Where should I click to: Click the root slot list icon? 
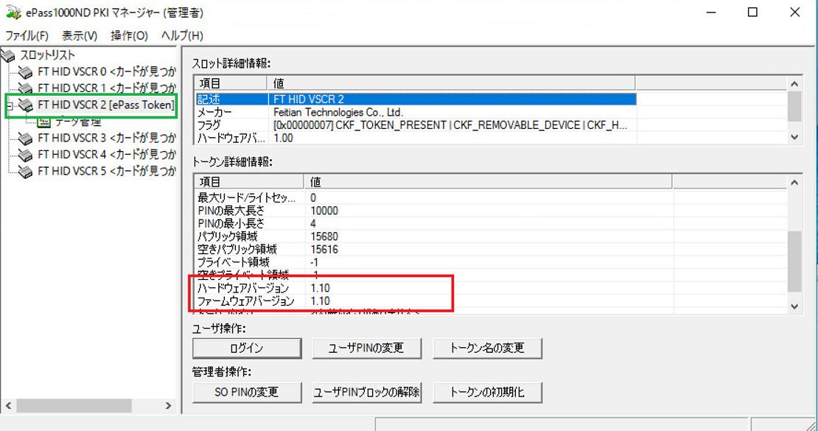[8, 55]
